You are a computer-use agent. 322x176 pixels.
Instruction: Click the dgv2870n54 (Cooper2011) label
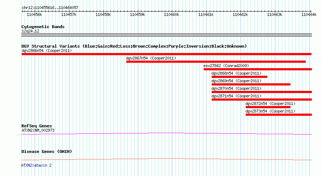coord(236,88)
